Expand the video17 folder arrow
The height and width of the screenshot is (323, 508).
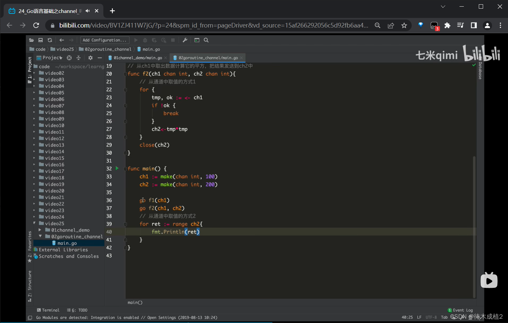pyautogui.click(x=34, y=171)
